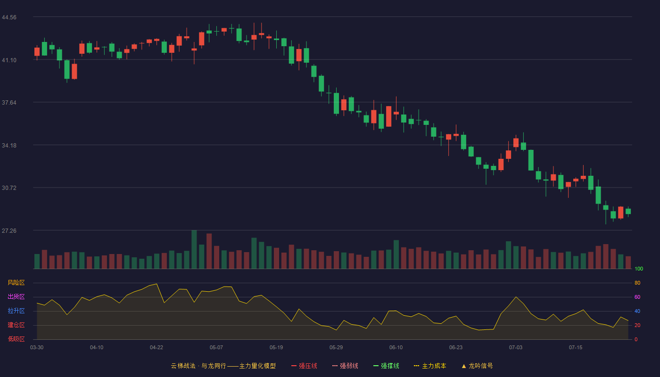Select the 出货区 zone label

coord(16,297)
